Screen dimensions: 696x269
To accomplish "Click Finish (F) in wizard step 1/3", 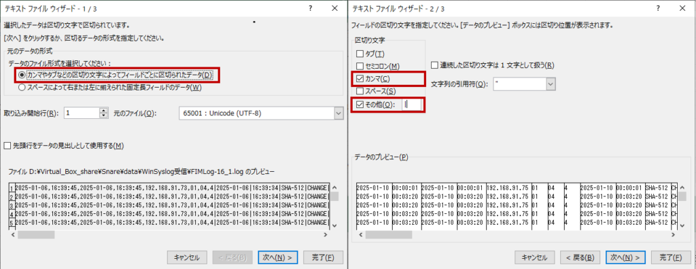I will coord(323,257).
